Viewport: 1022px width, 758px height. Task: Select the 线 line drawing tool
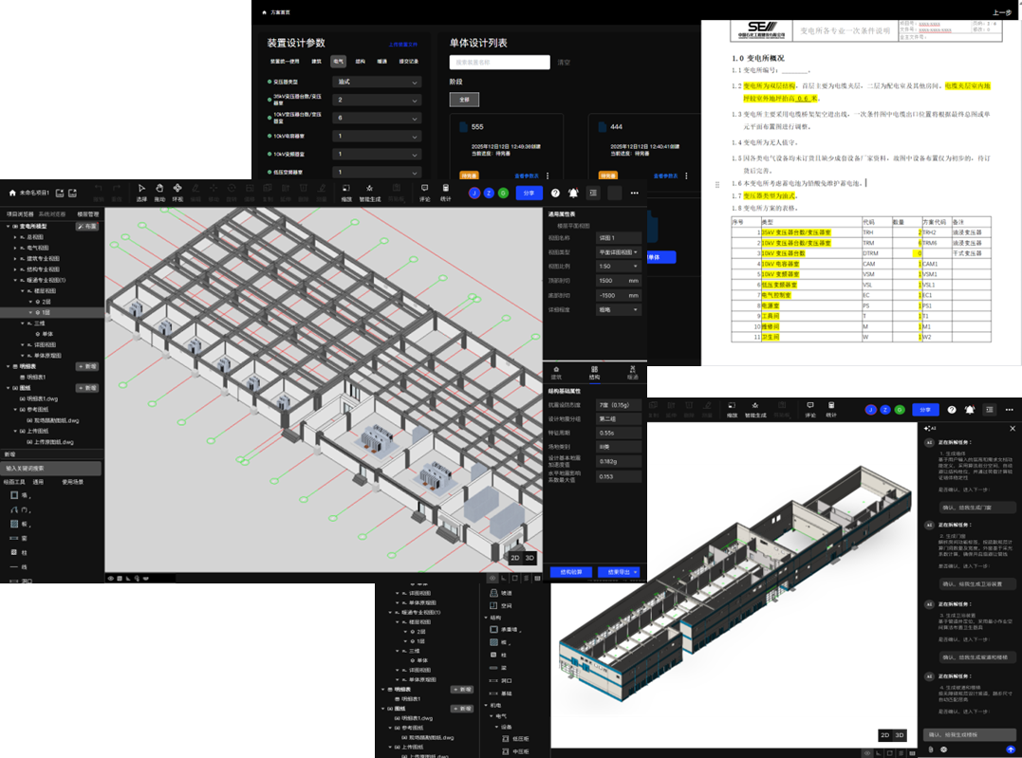18,567
